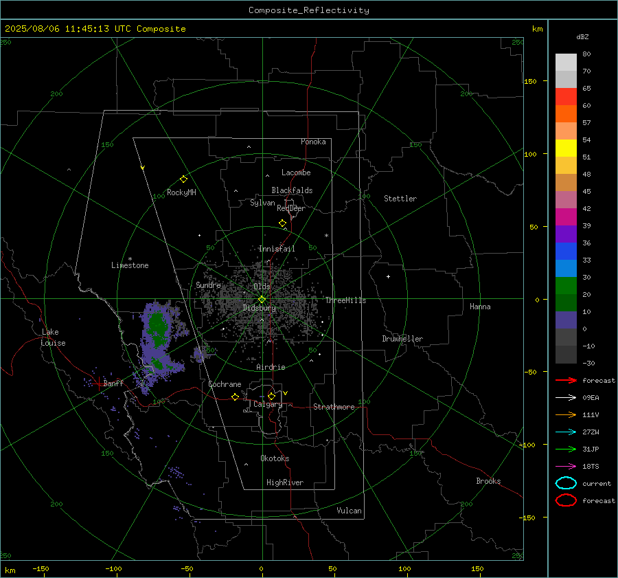The width and height of the screenshot is (618, 578).
Task: Click the Blackfalds town label
Action: tap(292, 190)
